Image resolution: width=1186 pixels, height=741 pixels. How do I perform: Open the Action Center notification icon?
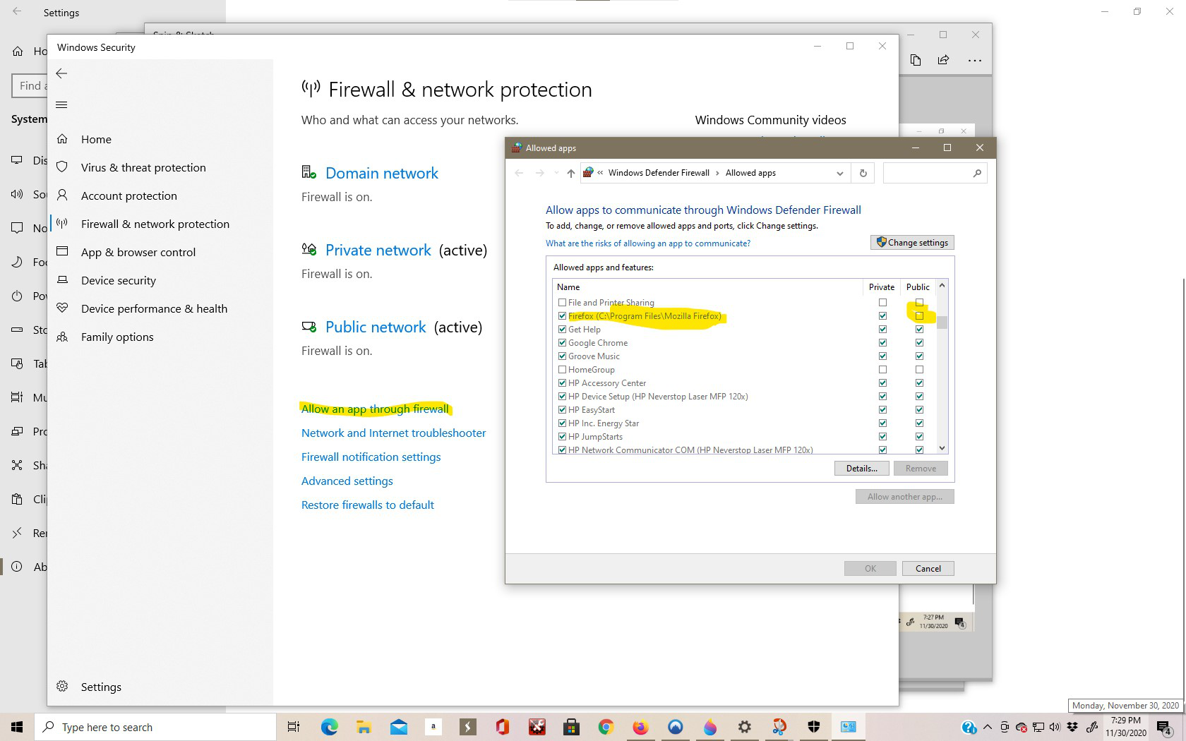(1164, 728)
